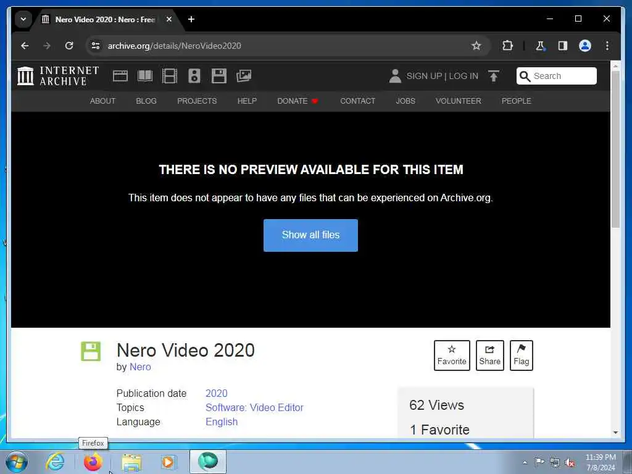
Task: Open the BLOG menu item
Action: pyautogui.click(x=146, y=101)
